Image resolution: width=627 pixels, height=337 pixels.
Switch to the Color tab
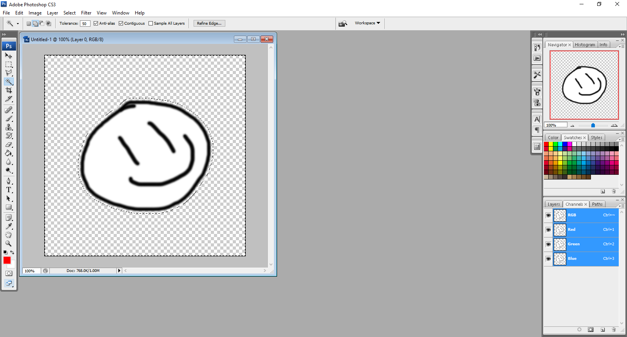pyautogui.click(x=553, y=138)
